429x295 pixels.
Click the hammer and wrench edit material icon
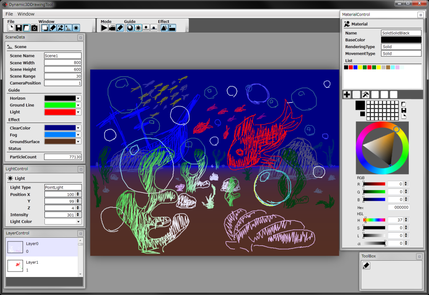pos(365,95)
